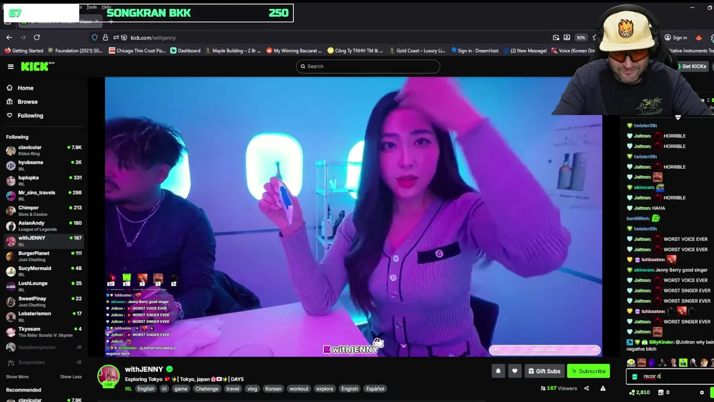Click the Korean stream tag

273,389
